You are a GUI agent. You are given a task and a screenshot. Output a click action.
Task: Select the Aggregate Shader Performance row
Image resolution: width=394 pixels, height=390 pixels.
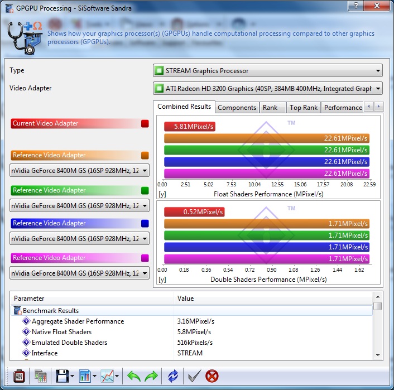(192, 321)
